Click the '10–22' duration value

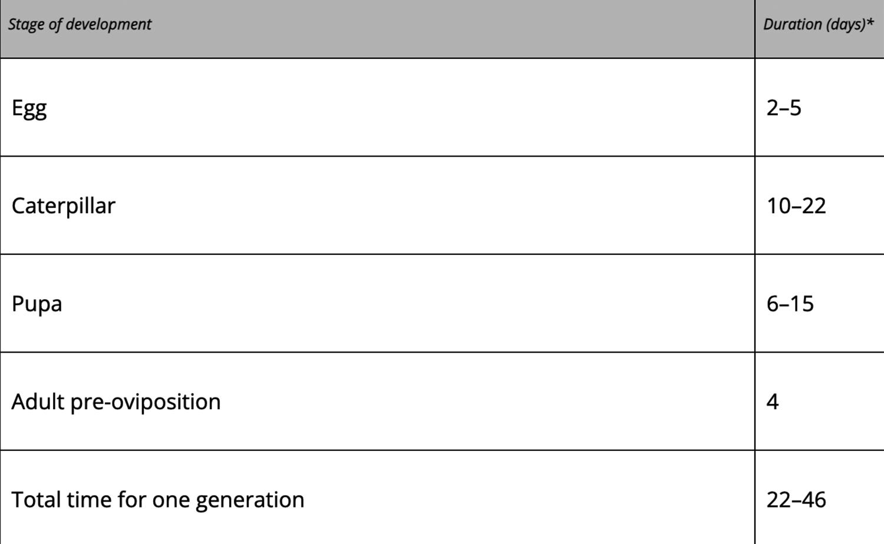tap(796, 205)
